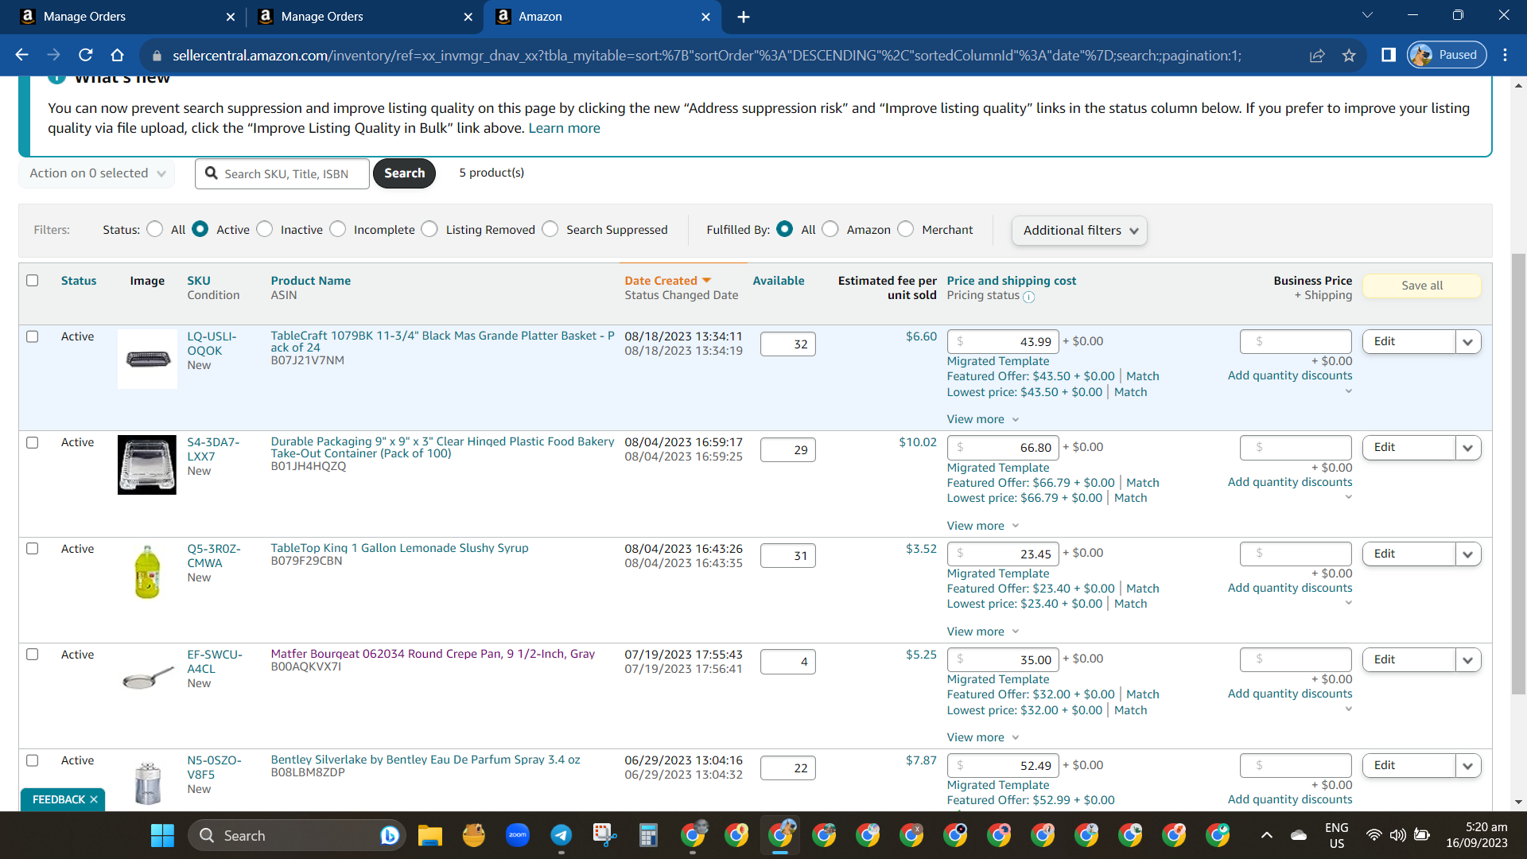Expand the Additional filters dropdown
Viewport: 1527px width, 859px height.
pyautogui.click(x=1079, y=231)
